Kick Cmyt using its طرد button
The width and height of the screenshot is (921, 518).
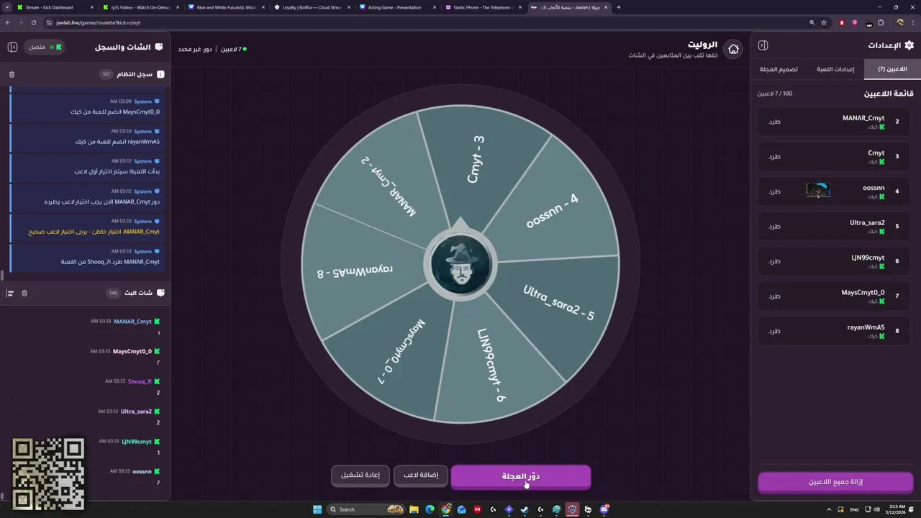pos(774,156)
